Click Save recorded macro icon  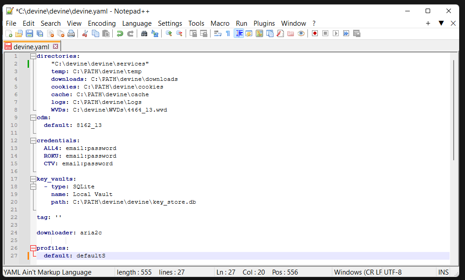coord(357,33)
